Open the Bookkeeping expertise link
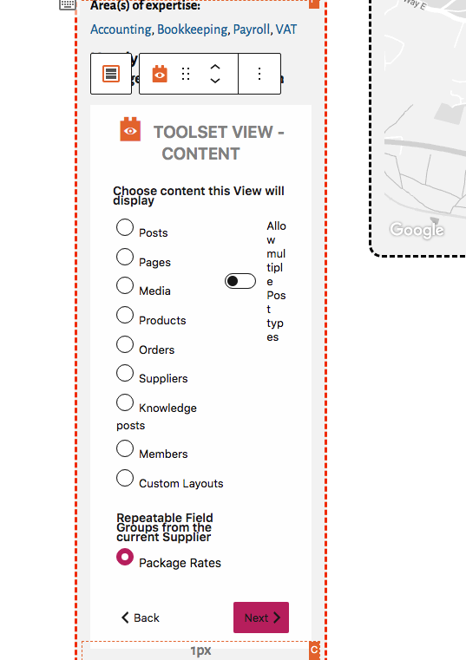 click(x=193, y=29)
